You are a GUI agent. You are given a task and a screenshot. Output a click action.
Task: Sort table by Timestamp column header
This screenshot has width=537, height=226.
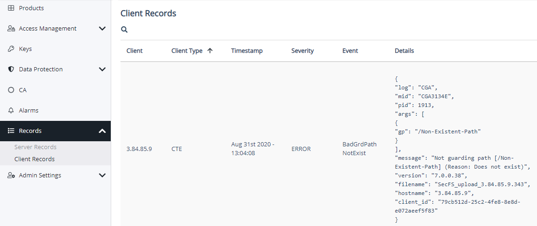coord(246,51)
